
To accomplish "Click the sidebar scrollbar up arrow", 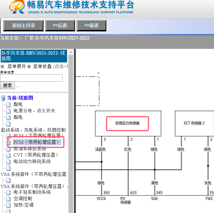I will click(x=71, y=52).
